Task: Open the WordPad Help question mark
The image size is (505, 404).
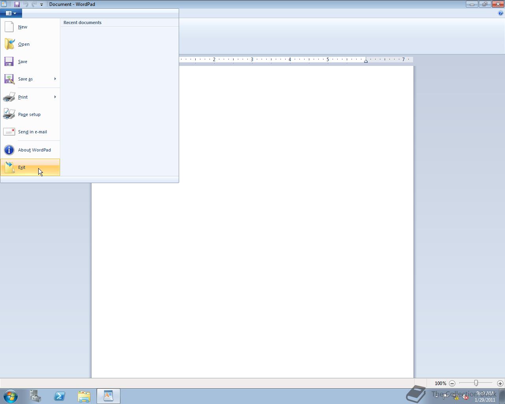Action: [501, 13]
